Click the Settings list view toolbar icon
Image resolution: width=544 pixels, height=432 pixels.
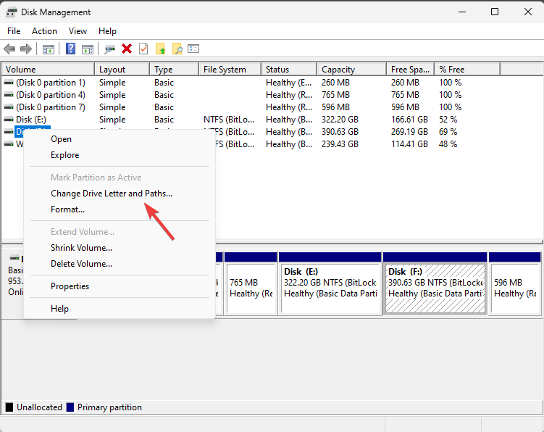(x=193, y=49)
